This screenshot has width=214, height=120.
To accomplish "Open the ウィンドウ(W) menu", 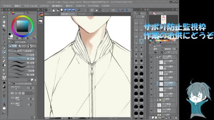I will [x=93, y=6].
